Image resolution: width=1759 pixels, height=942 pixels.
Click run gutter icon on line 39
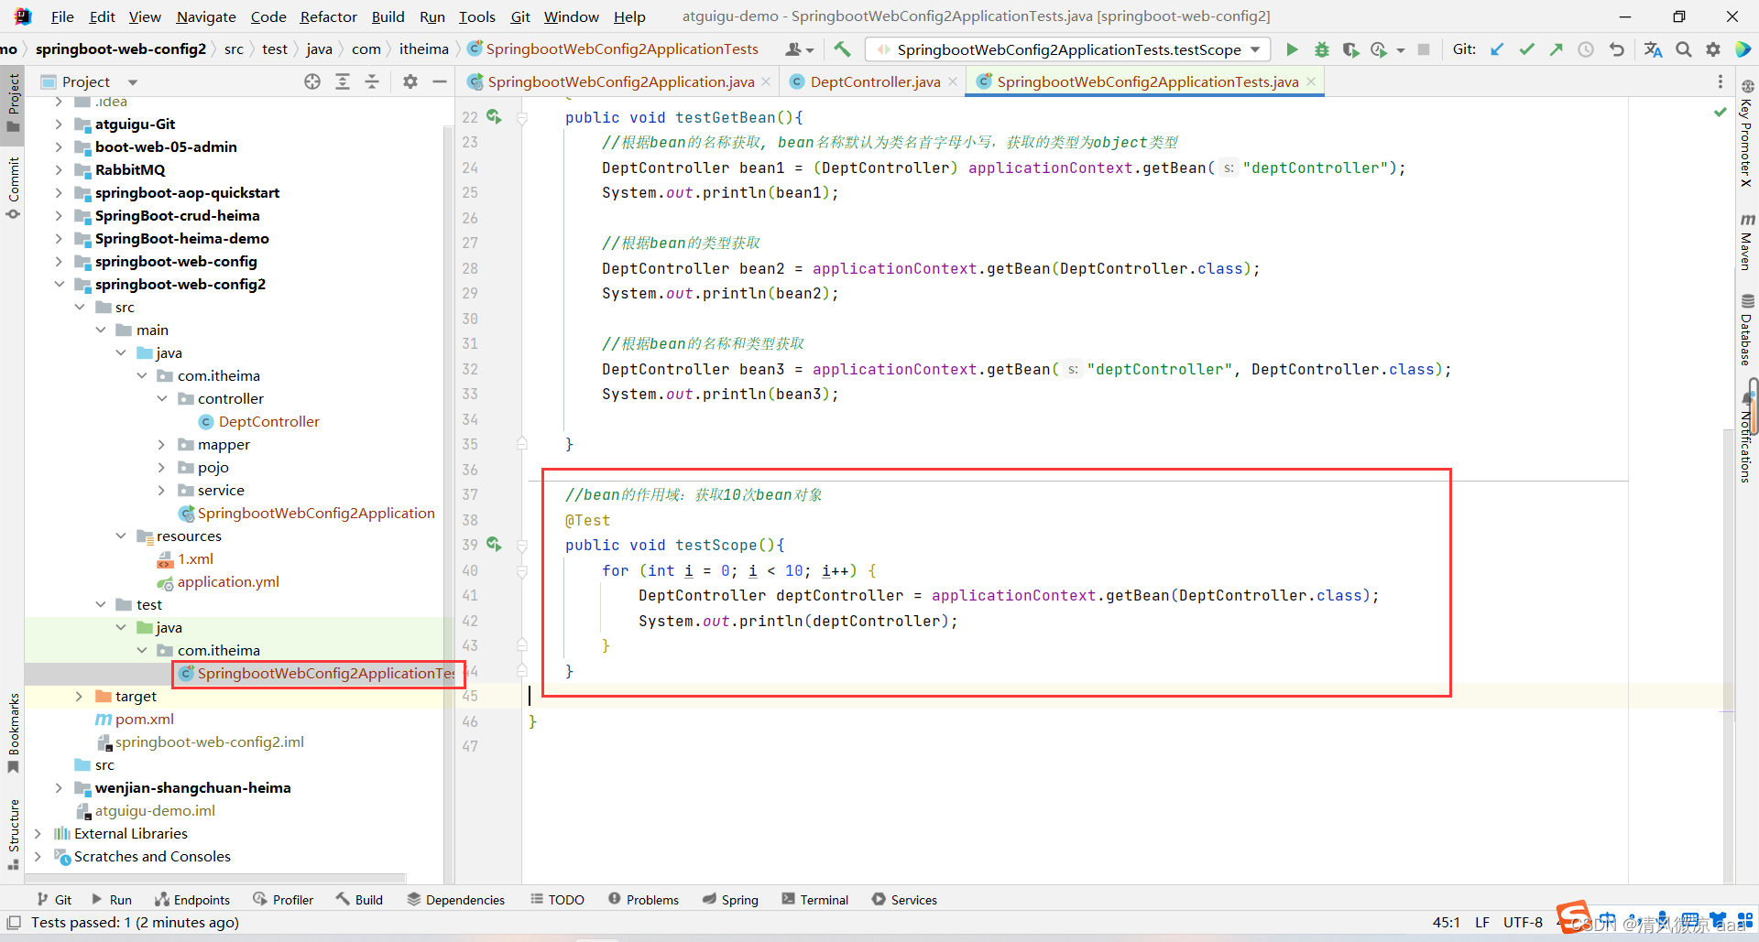[x=494, y=544]
